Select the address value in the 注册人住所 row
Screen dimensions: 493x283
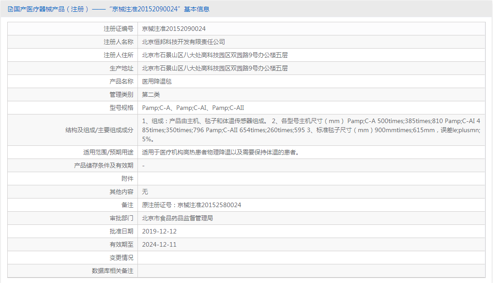[215, 55]
